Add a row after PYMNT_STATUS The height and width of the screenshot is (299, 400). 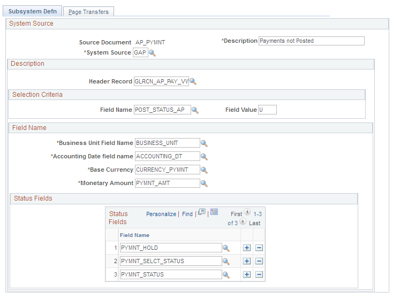(247, 274)
